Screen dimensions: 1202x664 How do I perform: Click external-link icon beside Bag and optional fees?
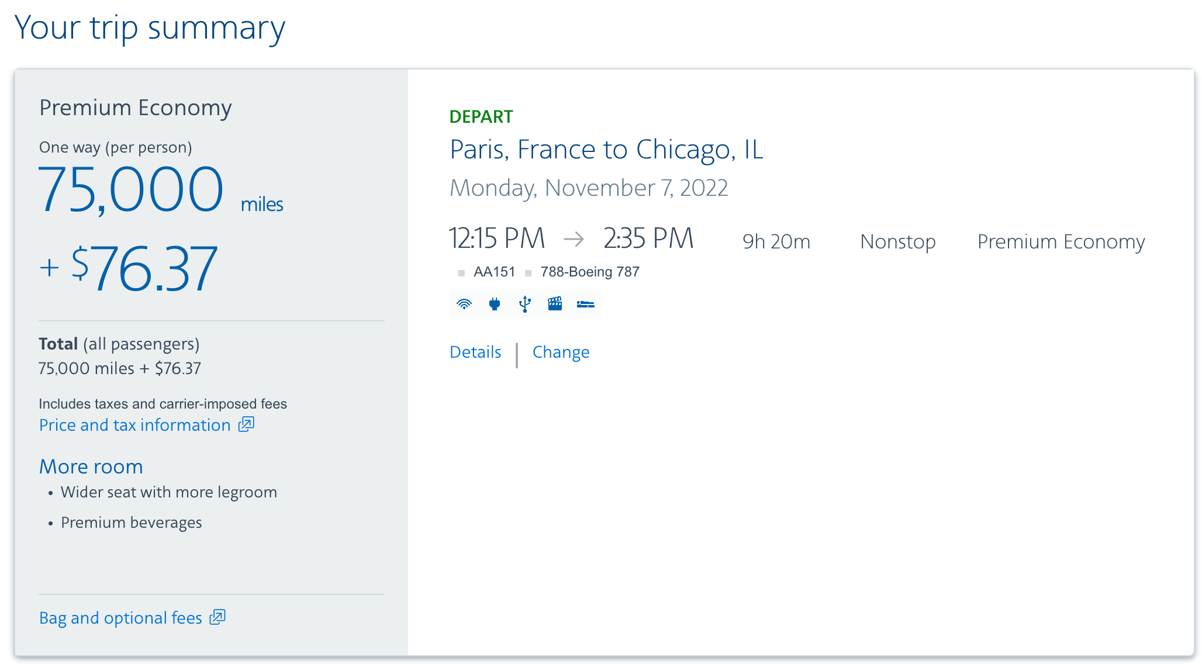pos(217,617)
